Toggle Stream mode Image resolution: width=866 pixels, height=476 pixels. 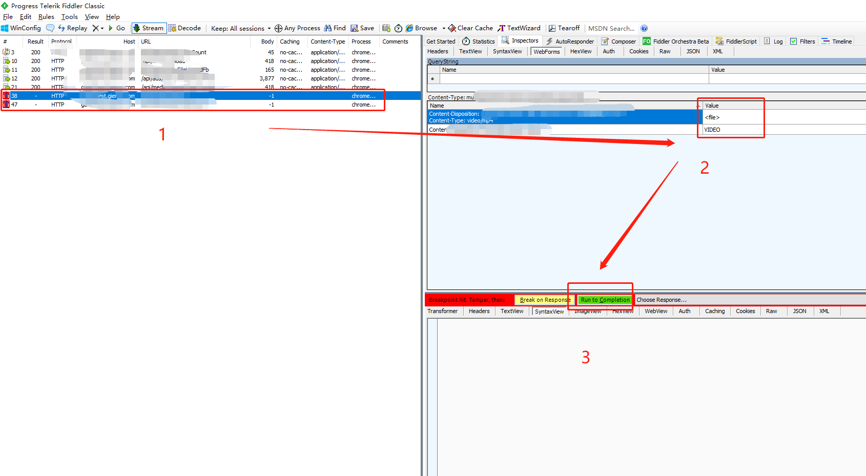(149, 28)
